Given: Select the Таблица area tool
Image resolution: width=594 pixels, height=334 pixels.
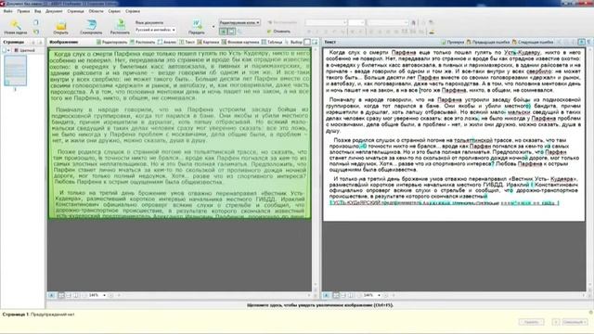Looking at the screenshot, I should coord(272,42).
